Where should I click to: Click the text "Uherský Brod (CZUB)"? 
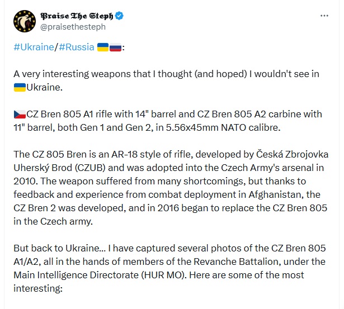(x=59, y=168)
